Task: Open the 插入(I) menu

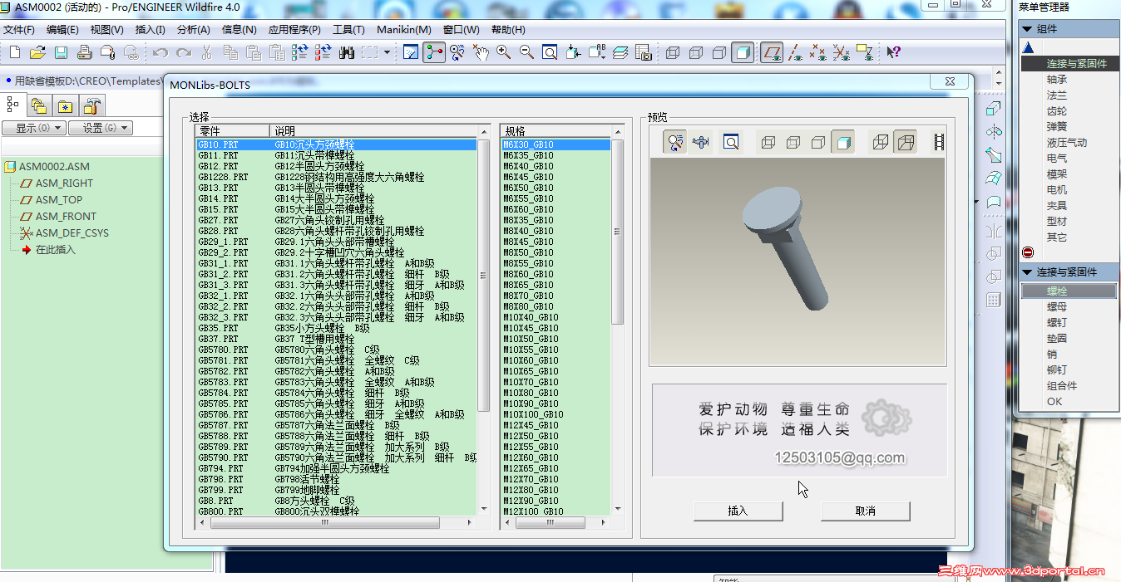Action: tap(150, 30)
